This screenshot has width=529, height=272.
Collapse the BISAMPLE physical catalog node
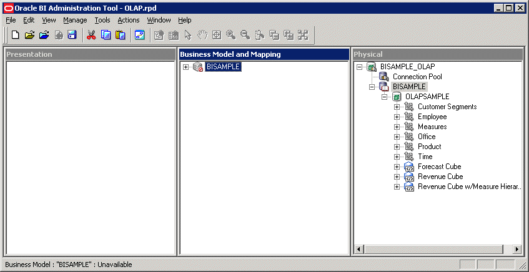(372, 87)
